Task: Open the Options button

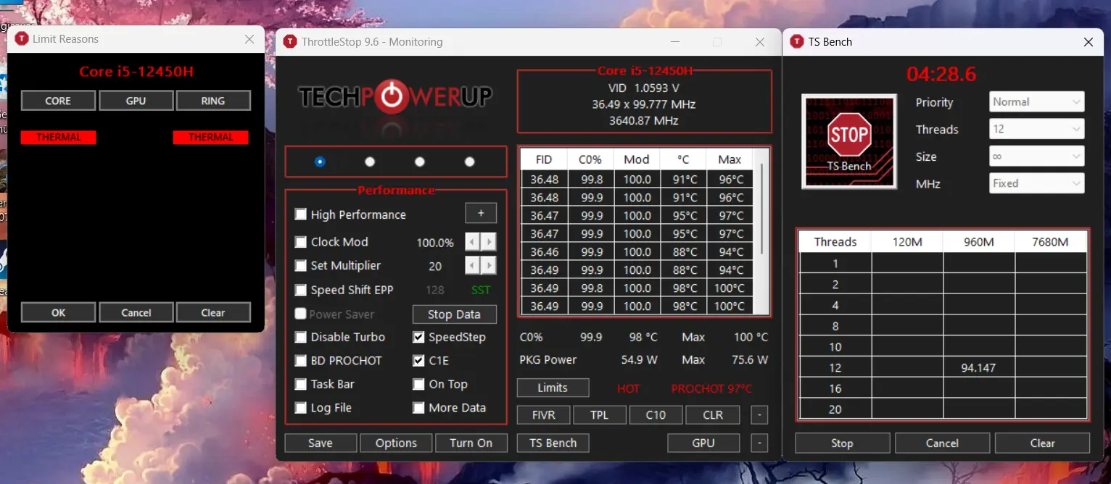Action: point(396,443)
